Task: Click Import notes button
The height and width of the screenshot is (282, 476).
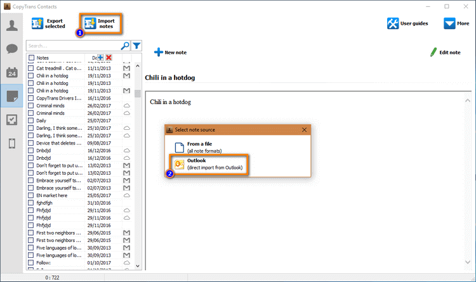Action: 100,23
